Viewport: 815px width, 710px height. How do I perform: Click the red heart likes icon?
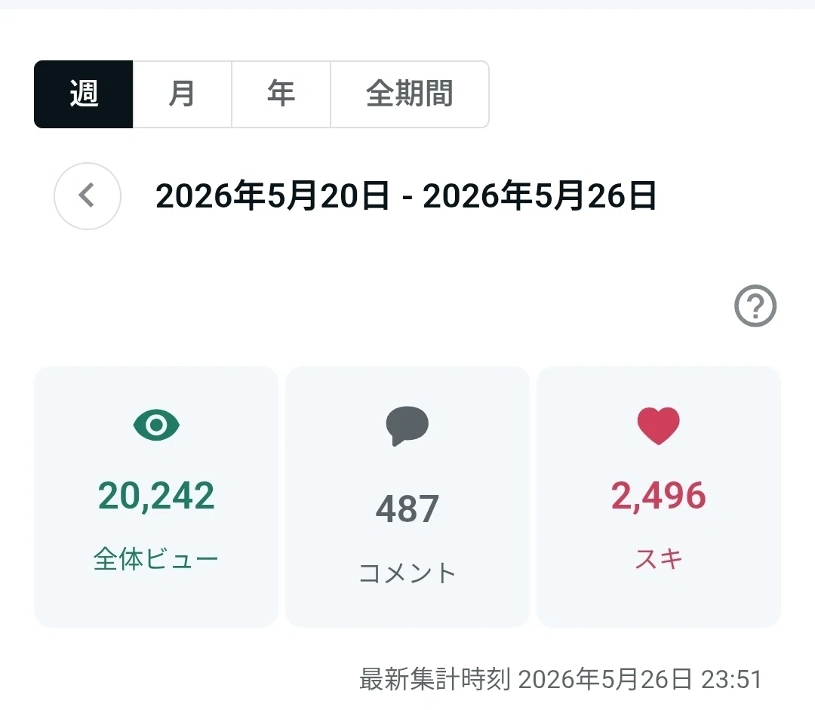tap(659, 426)
